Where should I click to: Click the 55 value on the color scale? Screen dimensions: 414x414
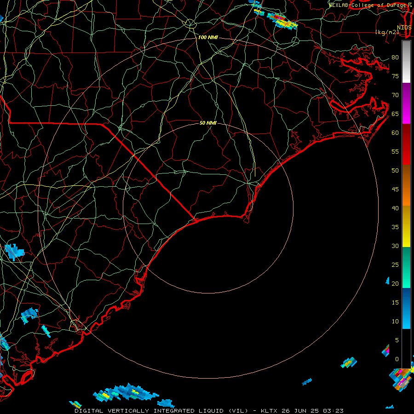tap(395, 151)
